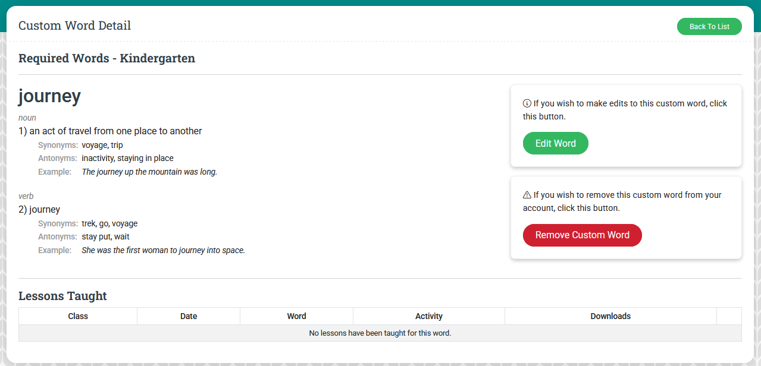Click the example sentence about the mountain
The image size is (761, 366).
click(149, 172)
